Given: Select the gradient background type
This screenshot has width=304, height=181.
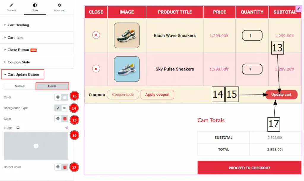Looking at the screenshot, I should pyautogui.click(x=65, y=108).
